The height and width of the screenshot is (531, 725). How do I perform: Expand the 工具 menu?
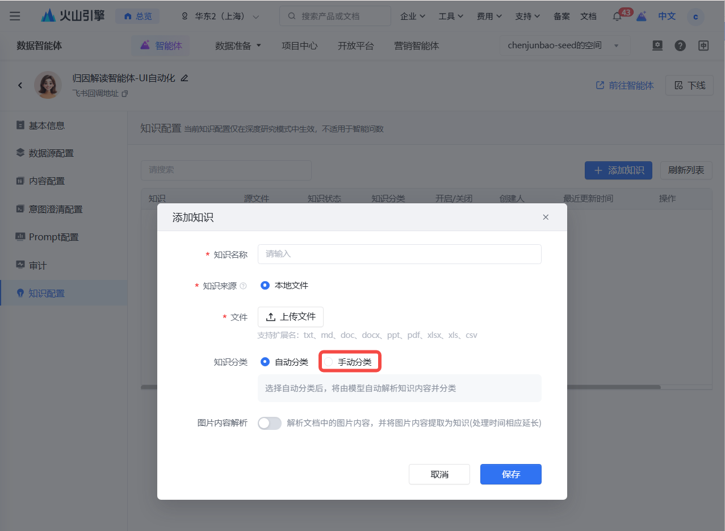tap(451, 16)
